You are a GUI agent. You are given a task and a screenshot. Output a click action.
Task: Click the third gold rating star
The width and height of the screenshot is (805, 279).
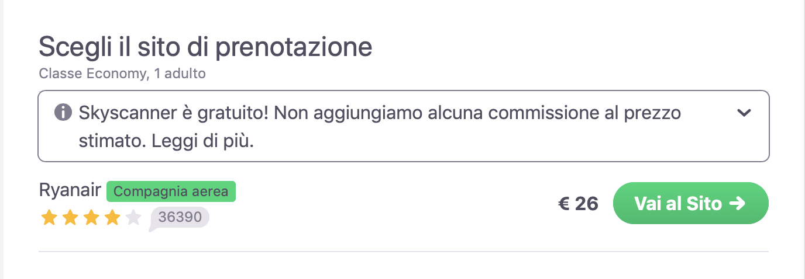91,218
